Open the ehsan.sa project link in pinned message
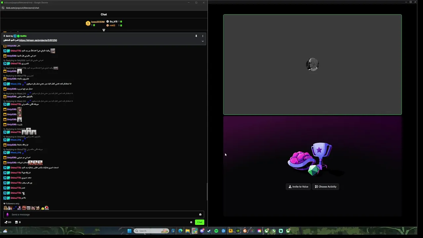423x238 pixels. point(38,40)
